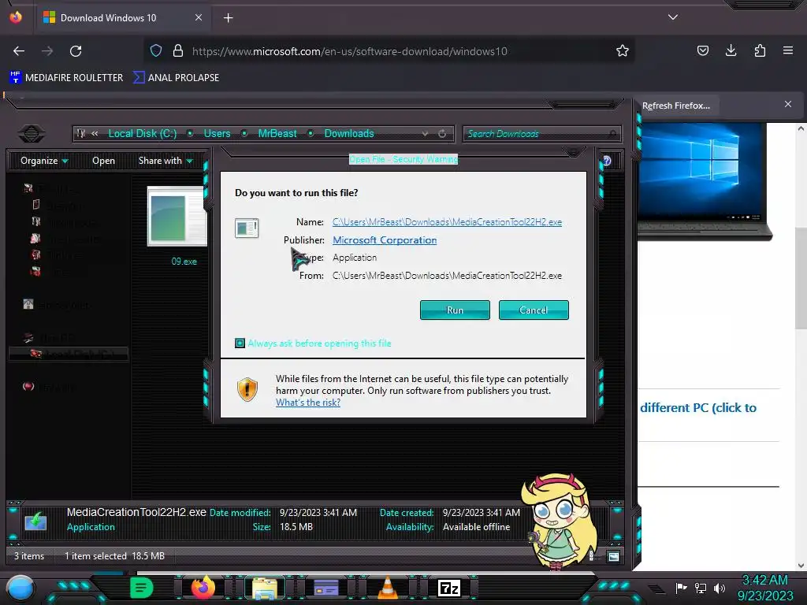
Task: Open the Organize dropdown in Explorer
Action: coord(44,161)
